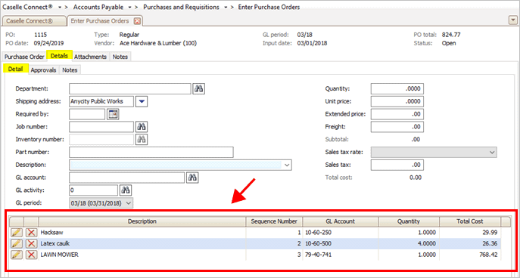Viewport: 520px width, 278px height.
Task: Delete the Hacksaw line item
Action: [x=32, y=233]
